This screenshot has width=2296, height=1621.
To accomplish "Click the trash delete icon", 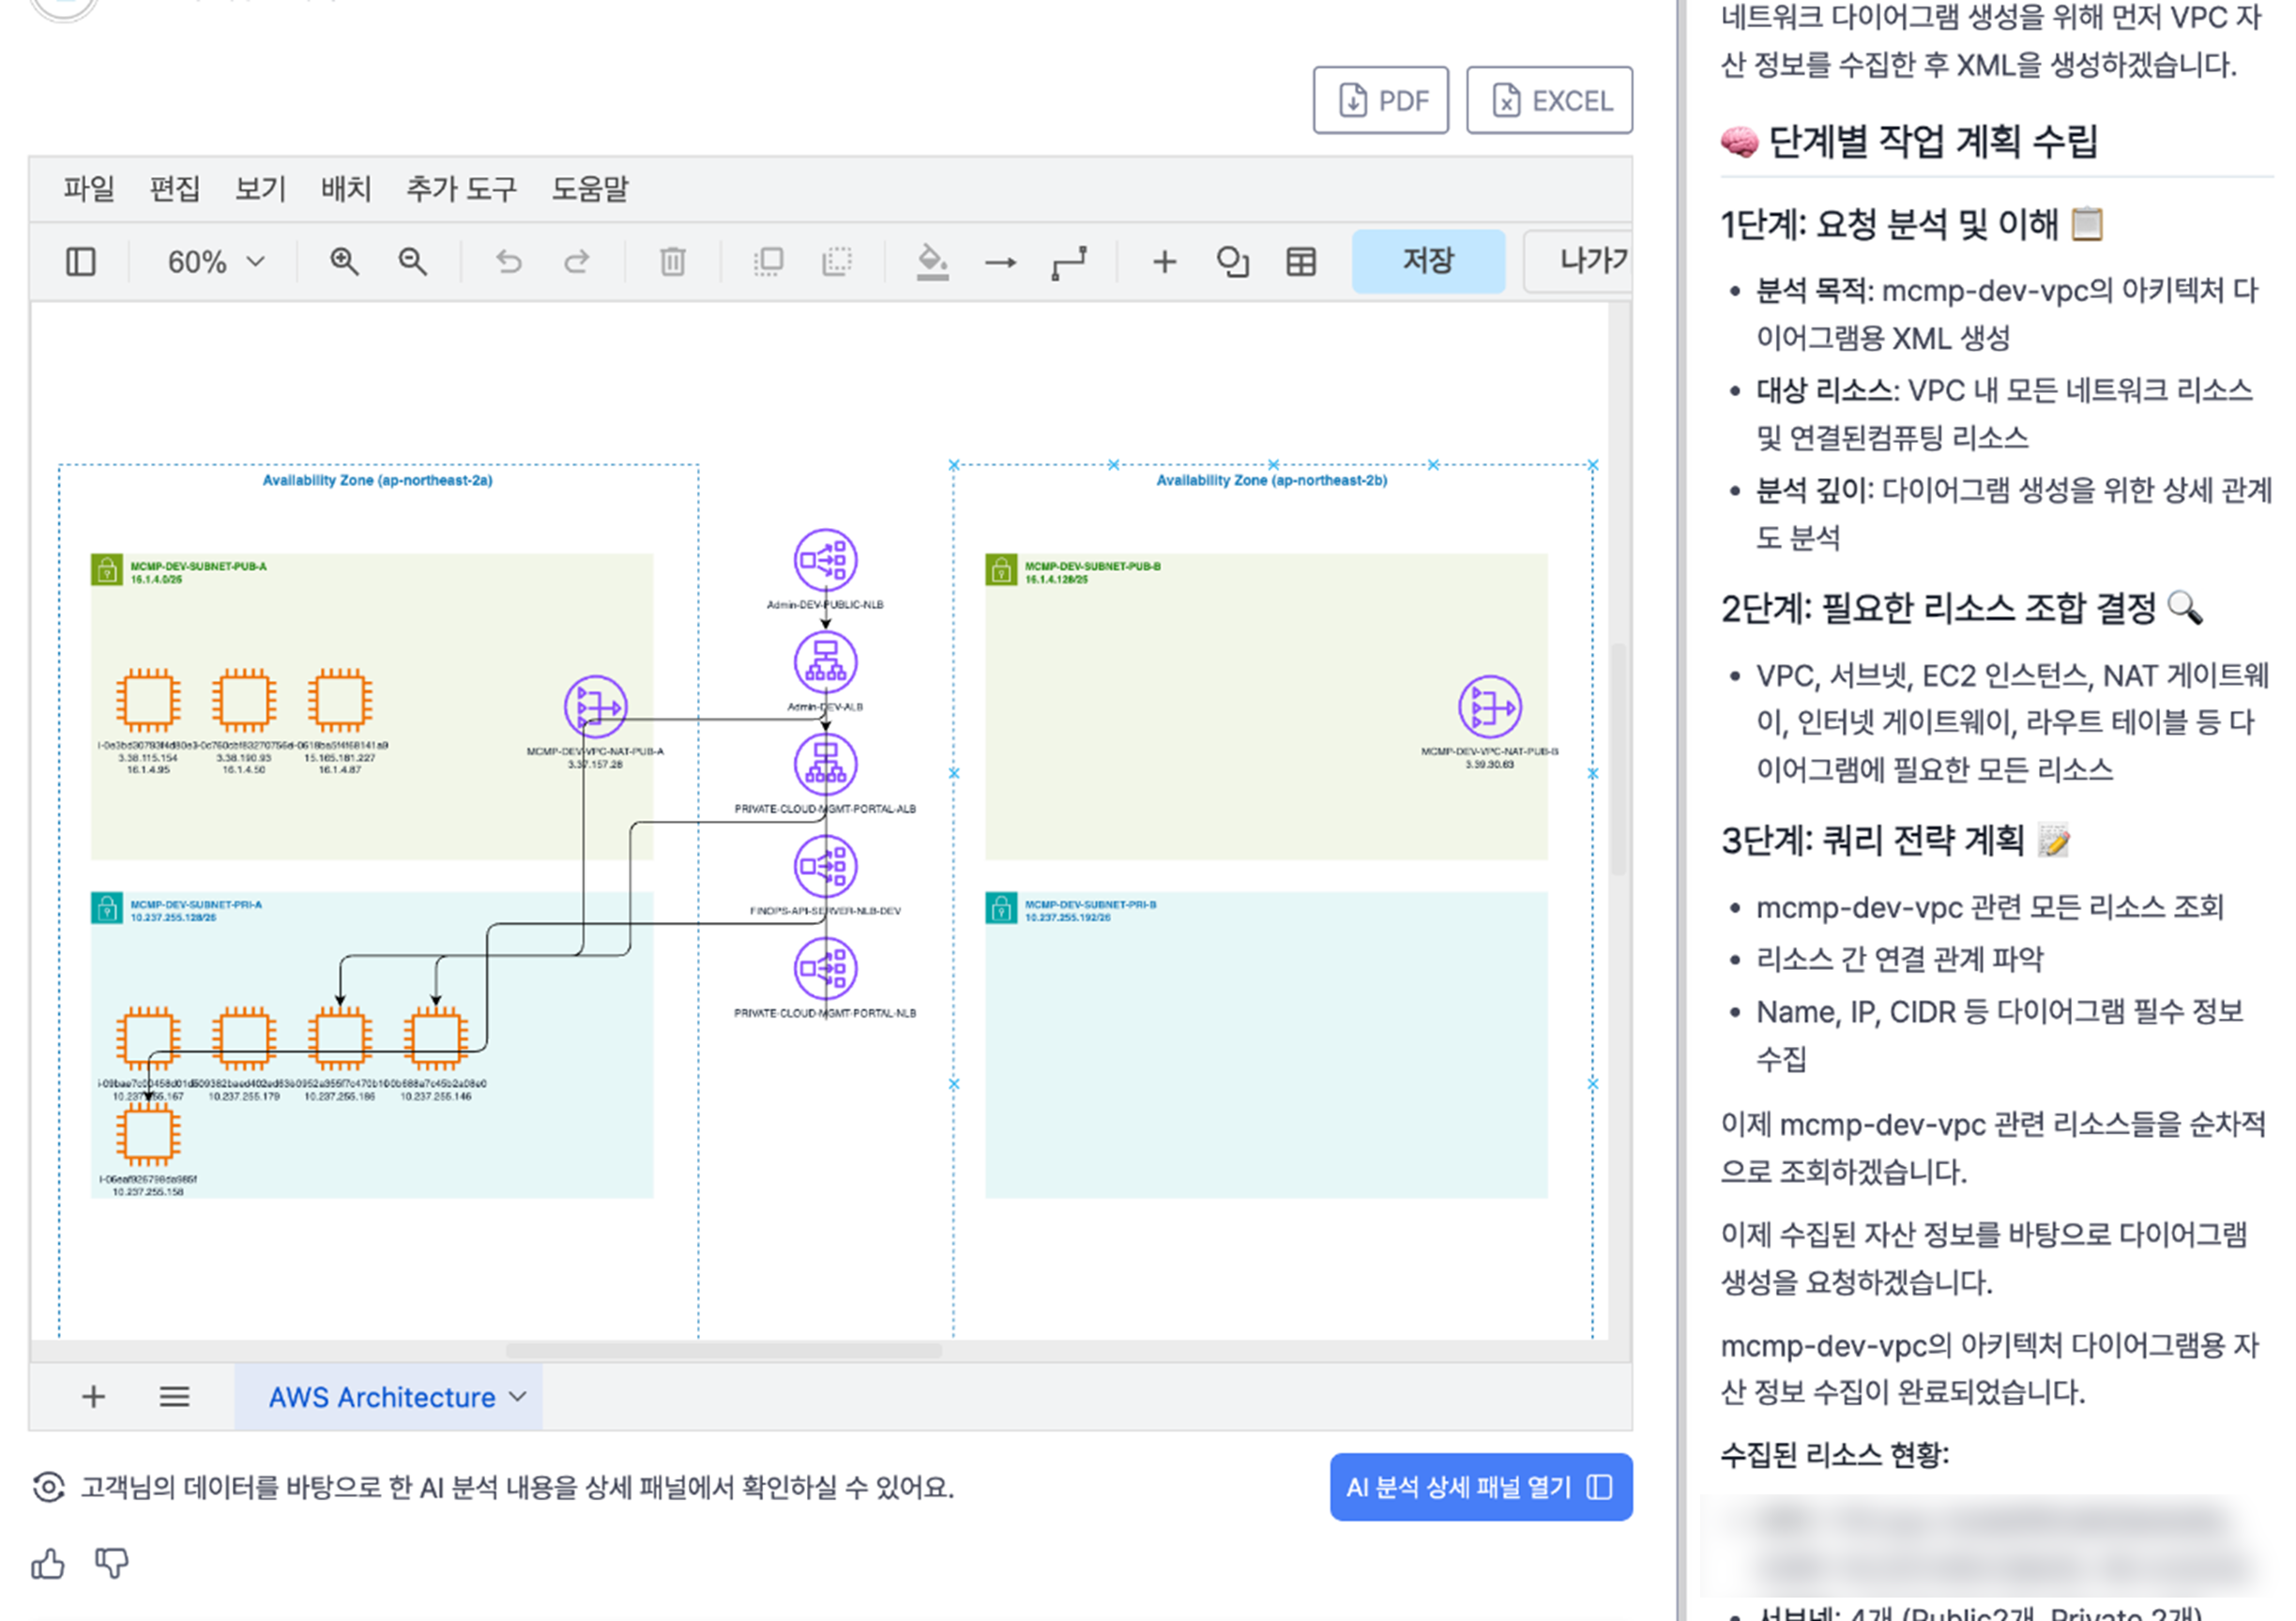I will coord(673,262).
